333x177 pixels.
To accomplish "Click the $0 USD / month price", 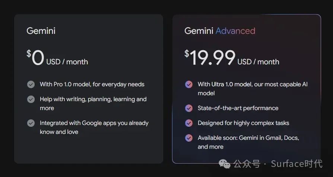I will [57, 59].
